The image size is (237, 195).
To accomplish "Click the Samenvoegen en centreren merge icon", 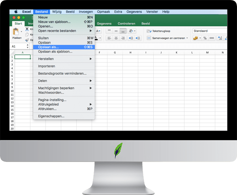I will coord(149,38).
